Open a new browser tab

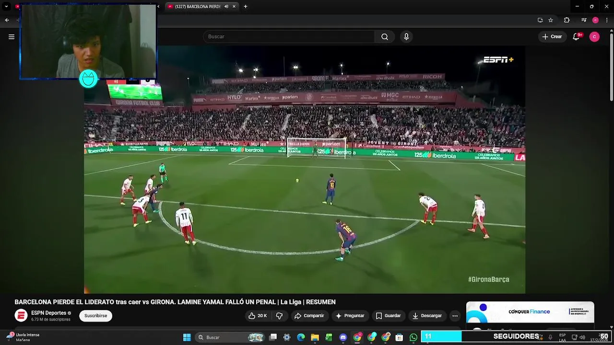pyautogui.click(x=246, y=7)
